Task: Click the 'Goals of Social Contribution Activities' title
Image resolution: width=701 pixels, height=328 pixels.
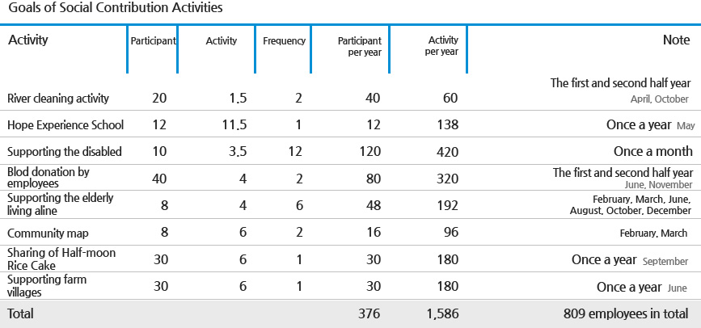Action: click(116, 8)
